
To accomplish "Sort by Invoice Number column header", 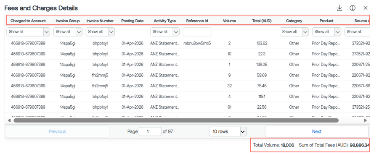I will click(100, 21).
